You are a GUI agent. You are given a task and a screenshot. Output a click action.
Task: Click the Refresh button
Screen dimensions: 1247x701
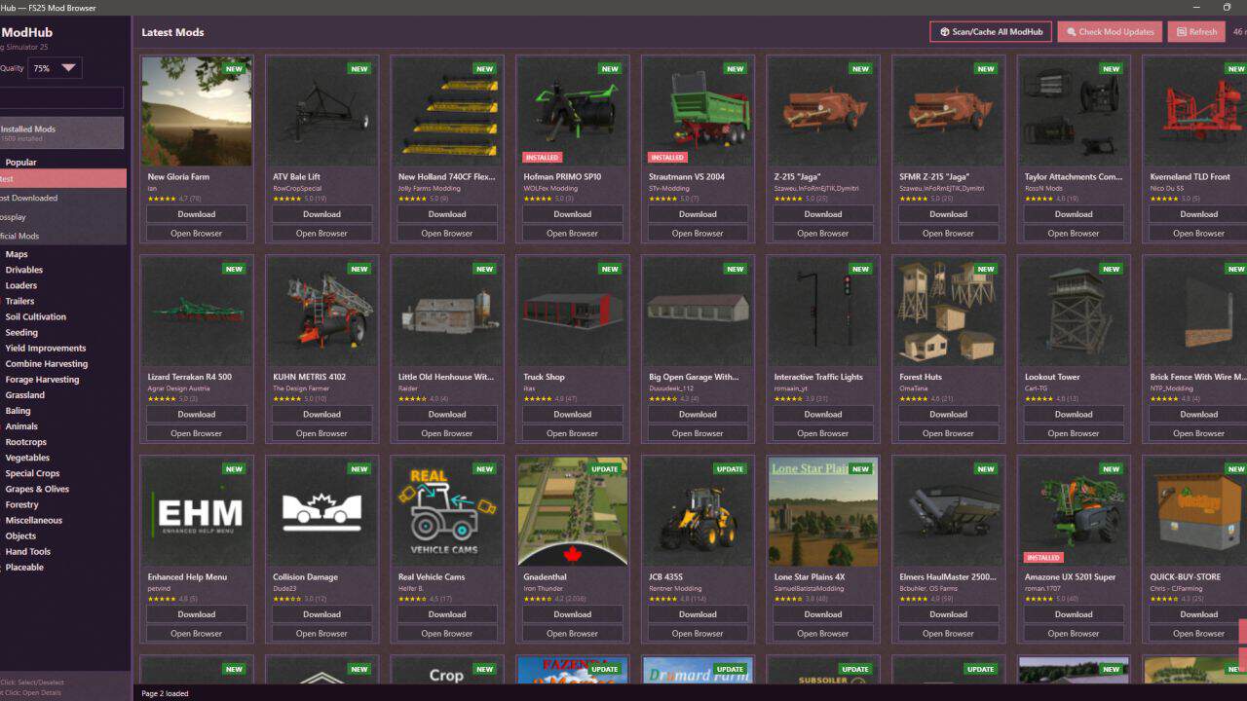click(x=1196, y=32)
